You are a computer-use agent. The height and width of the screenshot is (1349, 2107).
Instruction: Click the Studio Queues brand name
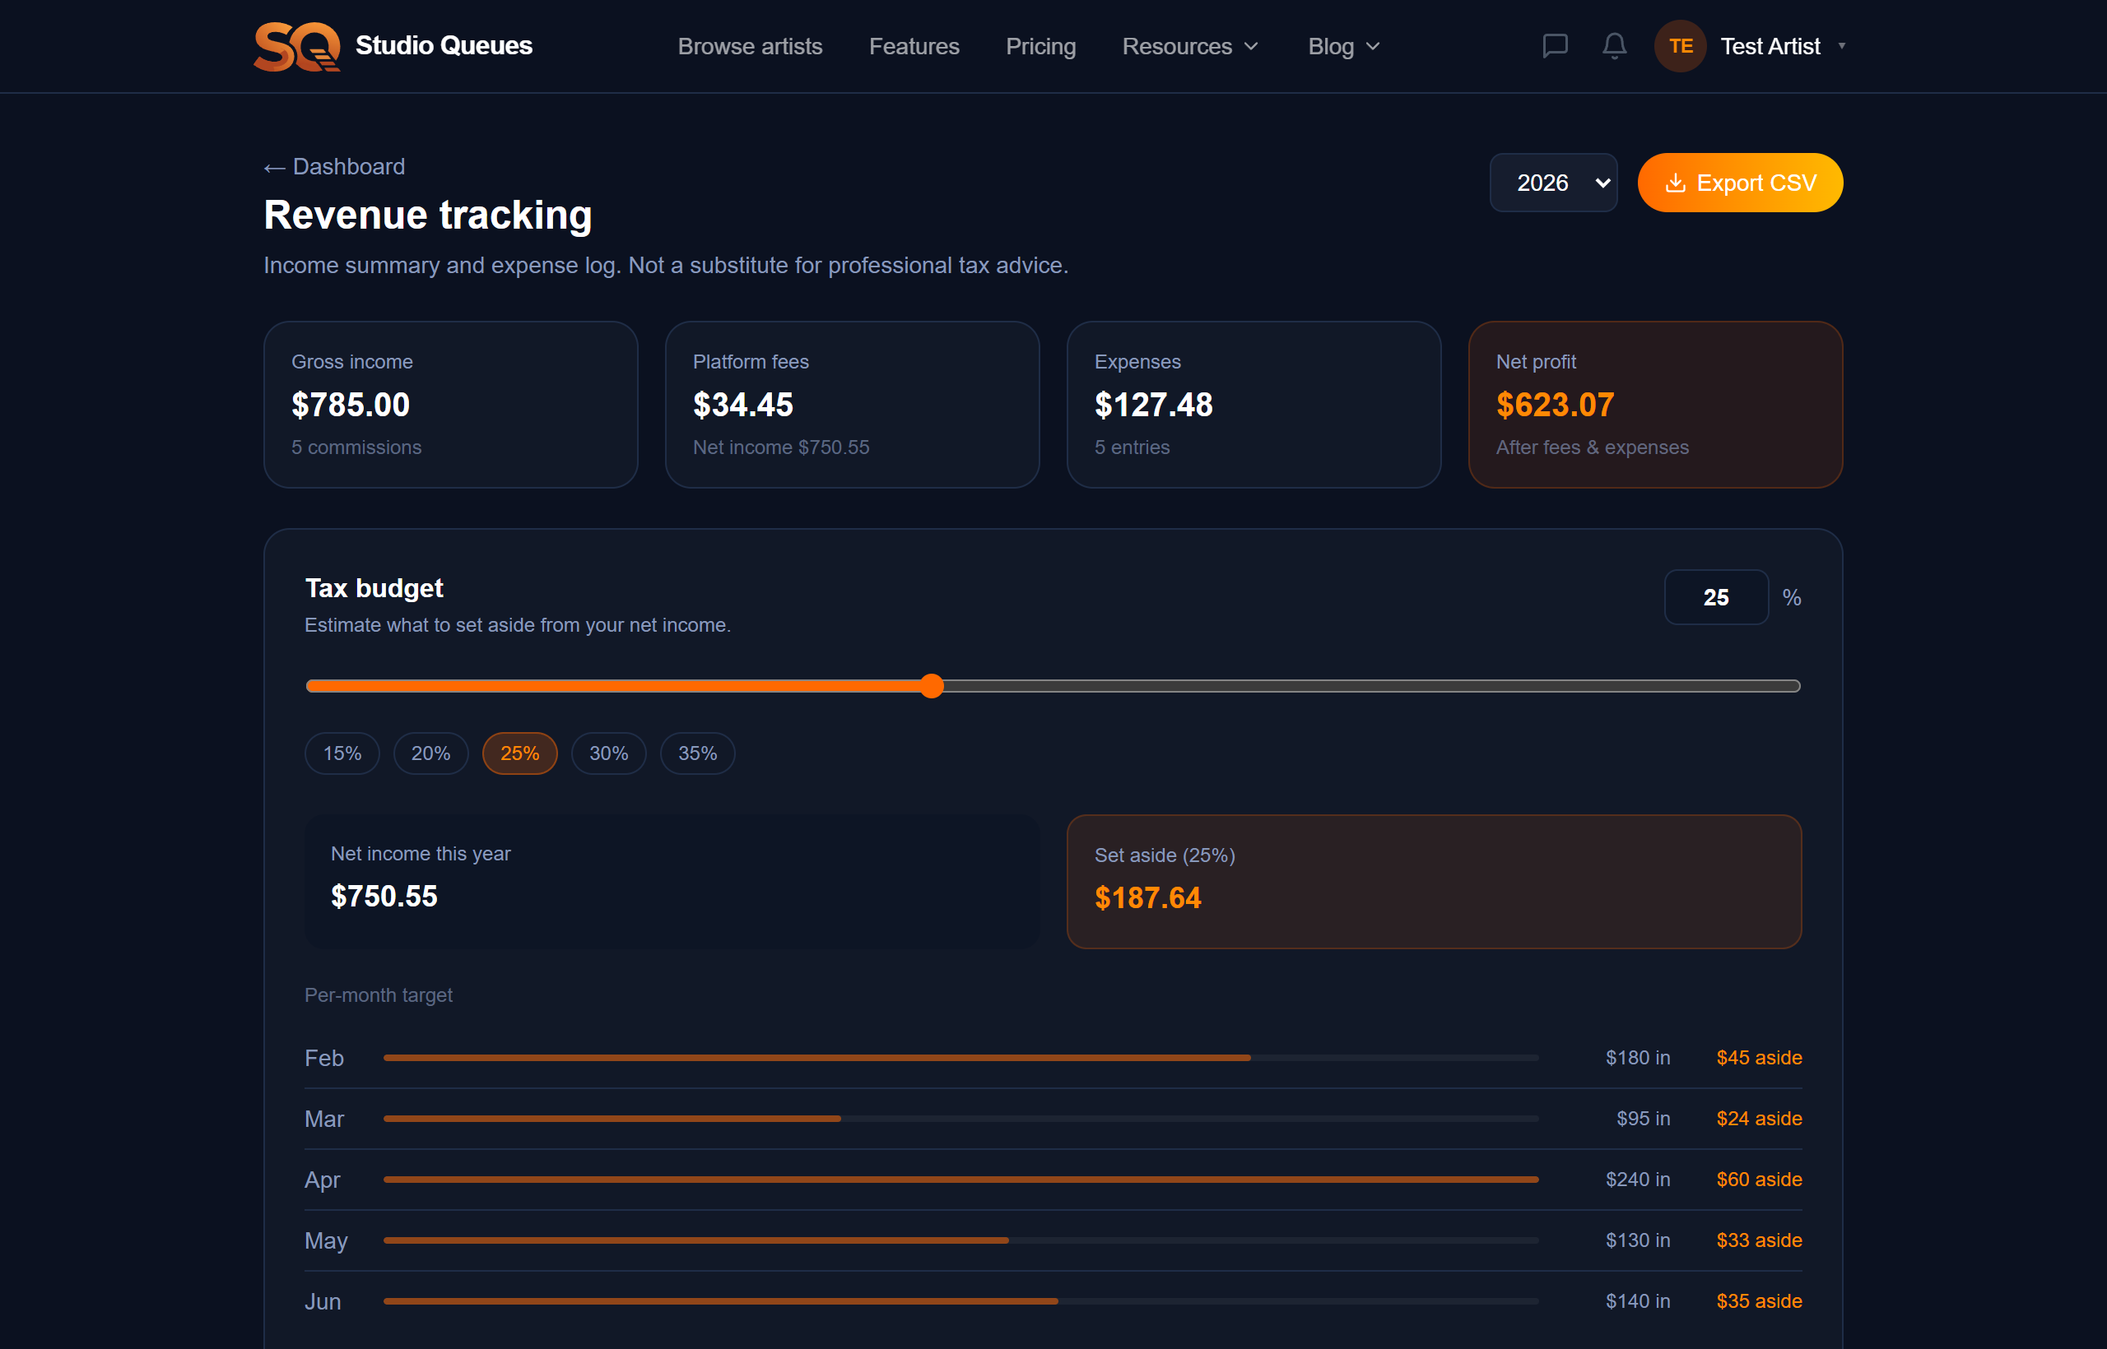444,45
